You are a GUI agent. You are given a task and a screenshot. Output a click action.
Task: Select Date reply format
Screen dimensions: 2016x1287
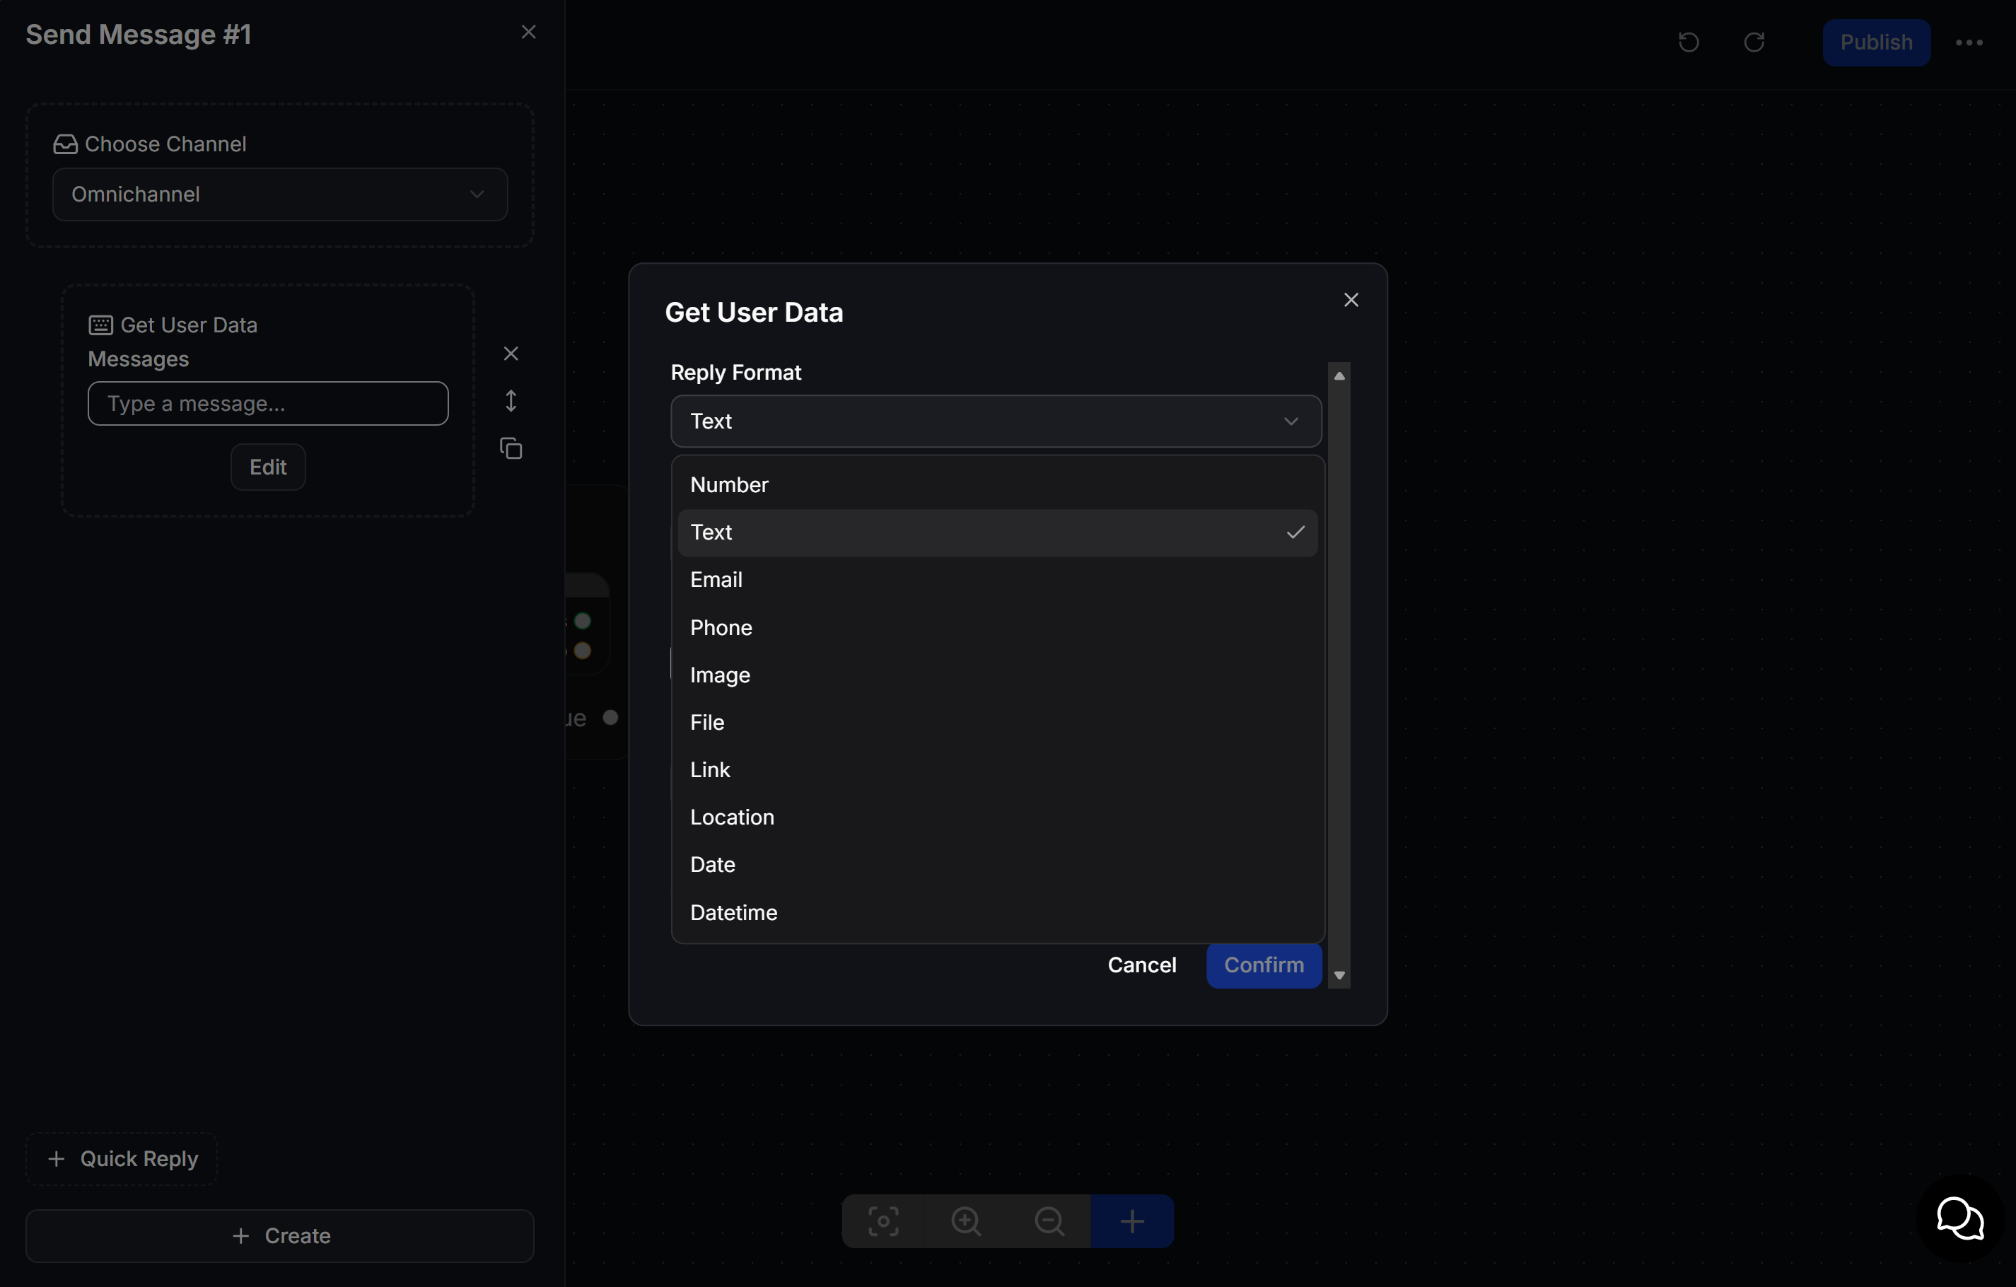point(997,864)
